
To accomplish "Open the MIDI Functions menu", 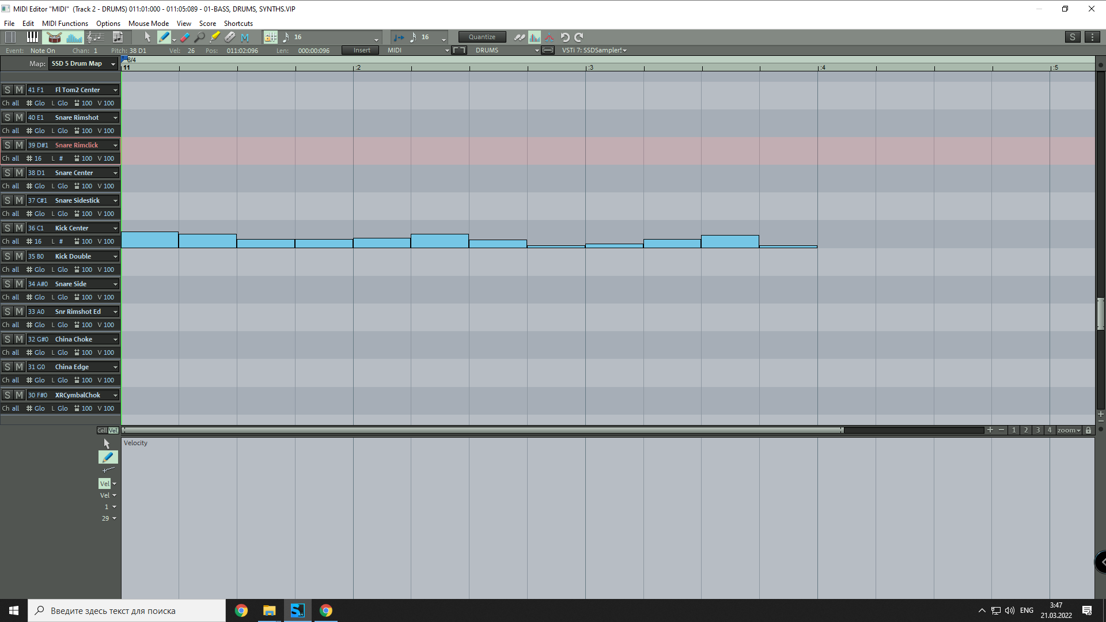I will (x=65, y=24).
